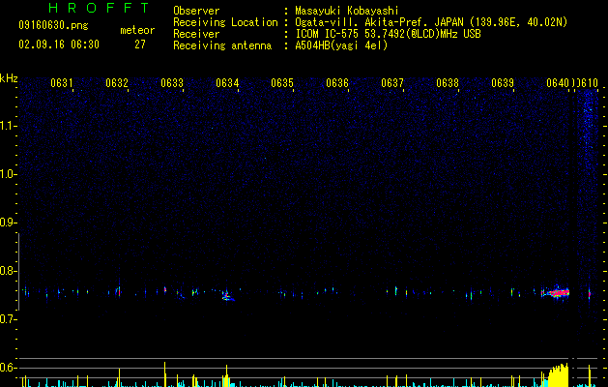This screenshot has width=608, height=387.
Task: Click the 1.1 kHz axis label
Action: click(x=8, y=126)
